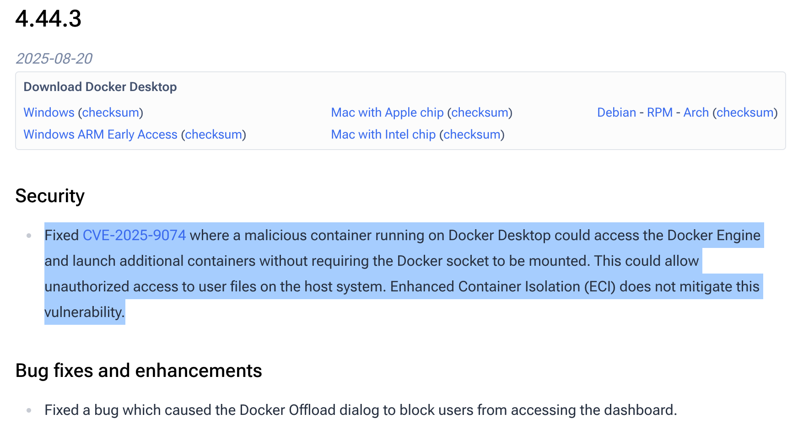Download the RPM package
The image size is (798, 430).
point(658,113)
